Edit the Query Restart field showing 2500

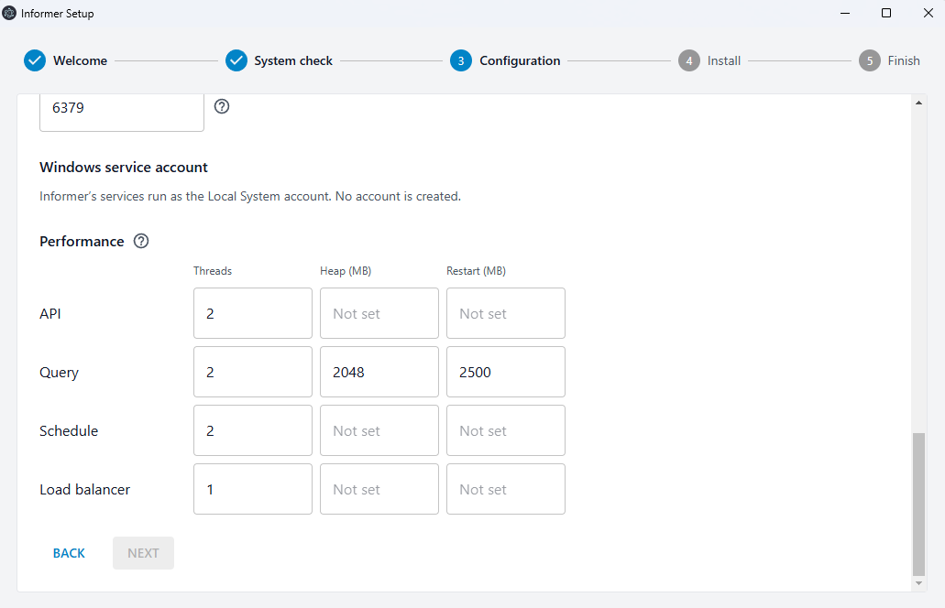pos(506,372)
